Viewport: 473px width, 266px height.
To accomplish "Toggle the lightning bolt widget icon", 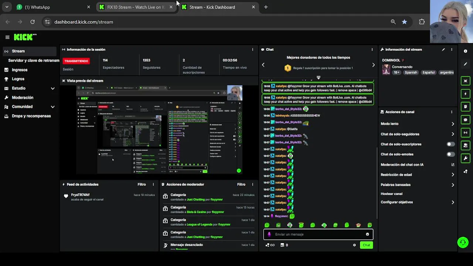I will (465, 94).
